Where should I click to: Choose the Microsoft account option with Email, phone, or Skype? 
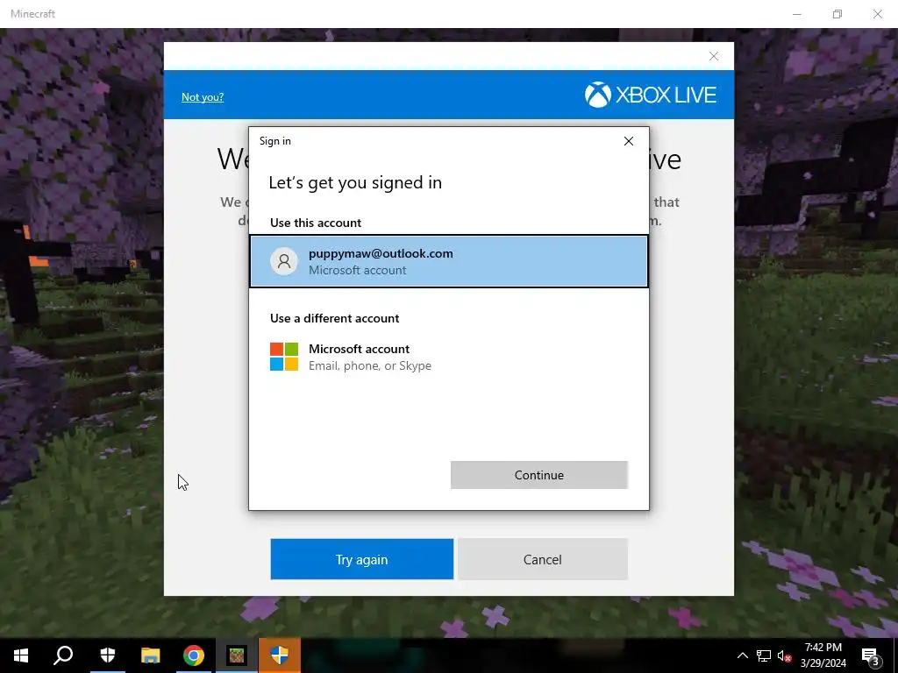coord(449,358)
